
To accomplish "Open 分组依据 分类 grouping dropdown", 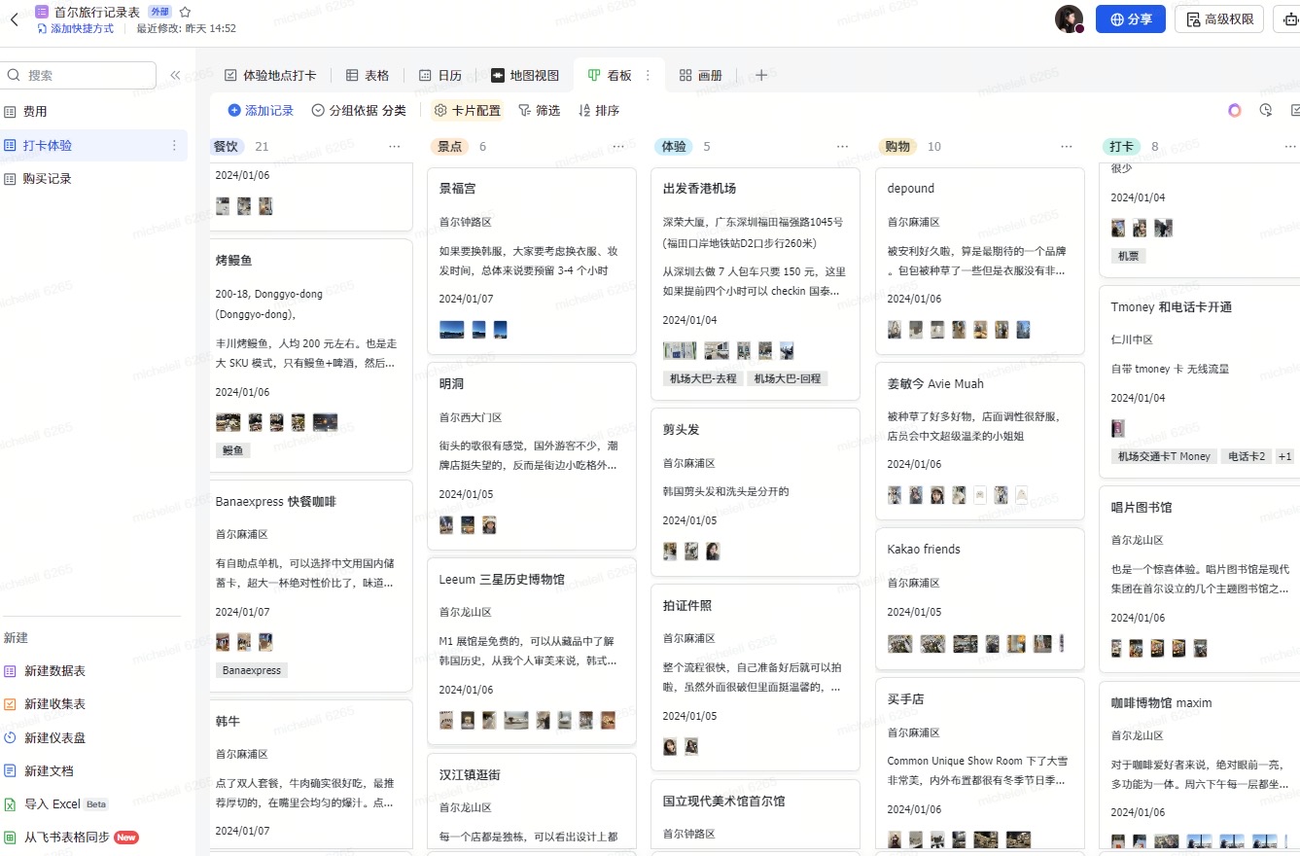I will pyautogui.click(x=359, y=110).
